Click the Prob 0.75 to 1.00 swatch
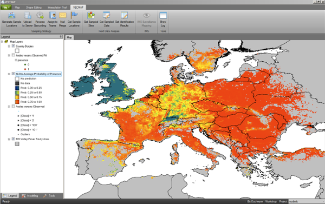This screenshot has width=325, height=204. pyautogui.click(x=17, y=102)
